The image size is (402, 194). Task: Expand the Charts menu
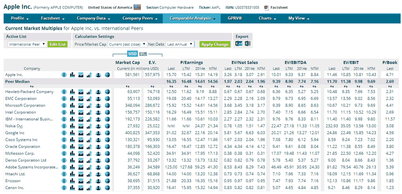click(267, 18)
